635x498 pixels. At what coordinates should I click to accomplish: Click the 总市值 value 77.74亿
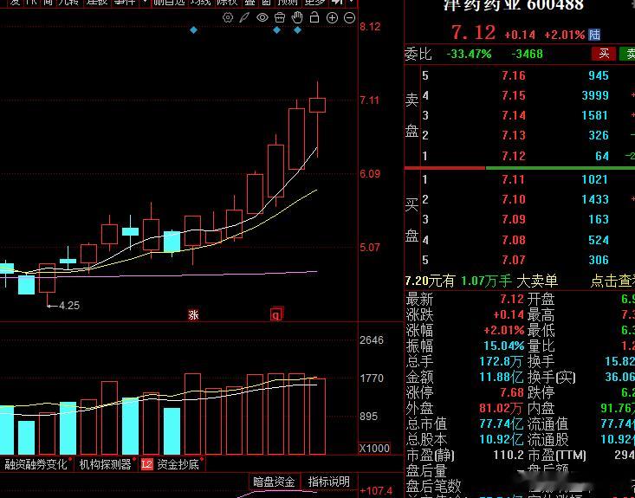(502, 424)
